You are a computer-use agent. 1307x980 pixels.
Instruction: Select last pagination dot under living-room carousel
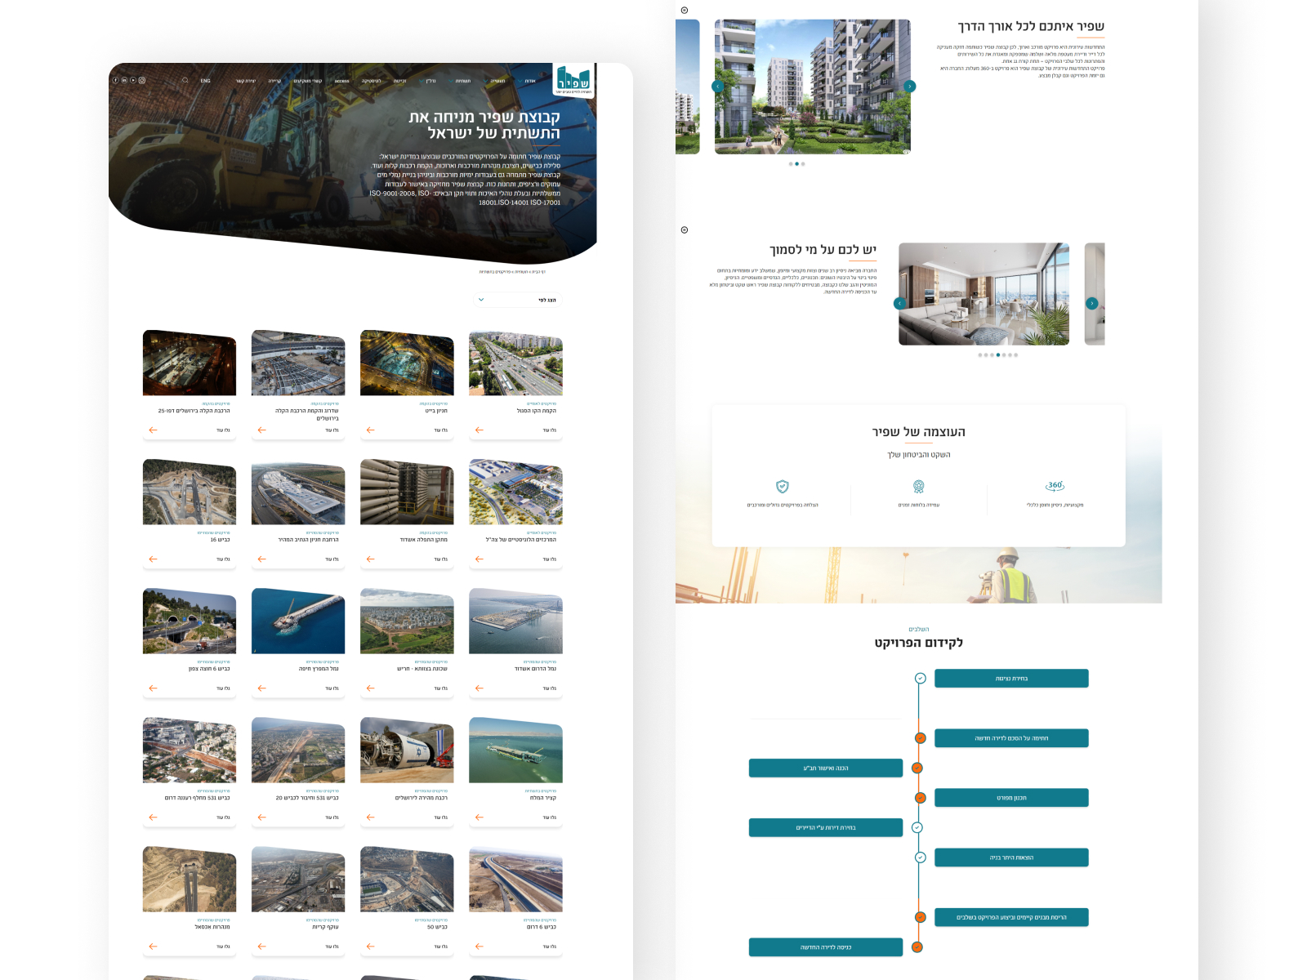(1016, 355)
